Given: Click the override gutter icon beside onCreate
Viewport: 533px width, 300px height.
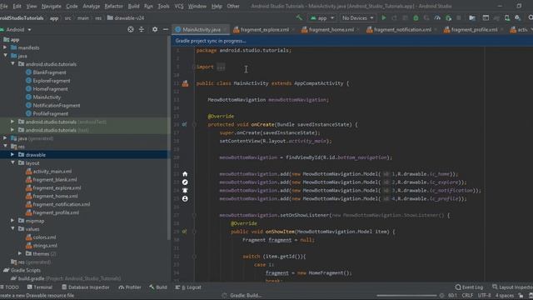Looking at the screenshot, I should pos(184,124).
